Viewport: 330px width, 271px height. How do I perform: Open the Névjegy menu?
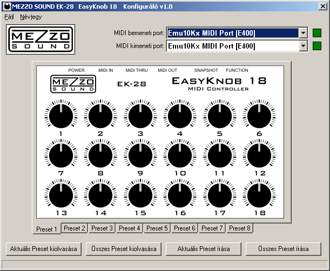click(x=31, y=17)
